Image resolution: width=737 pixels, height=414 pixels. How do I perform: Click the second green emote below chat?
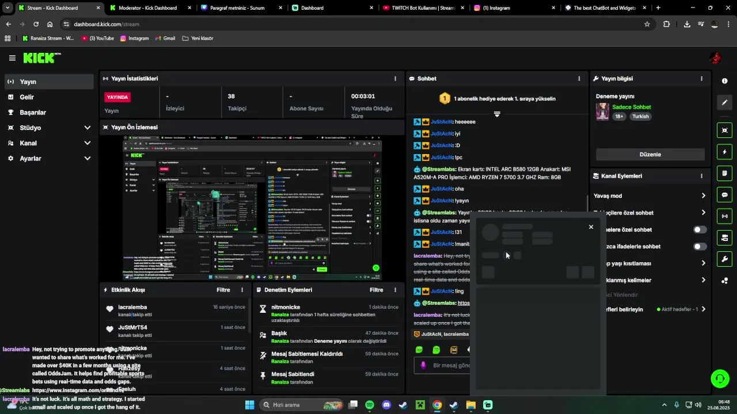(x=436, y=350)
